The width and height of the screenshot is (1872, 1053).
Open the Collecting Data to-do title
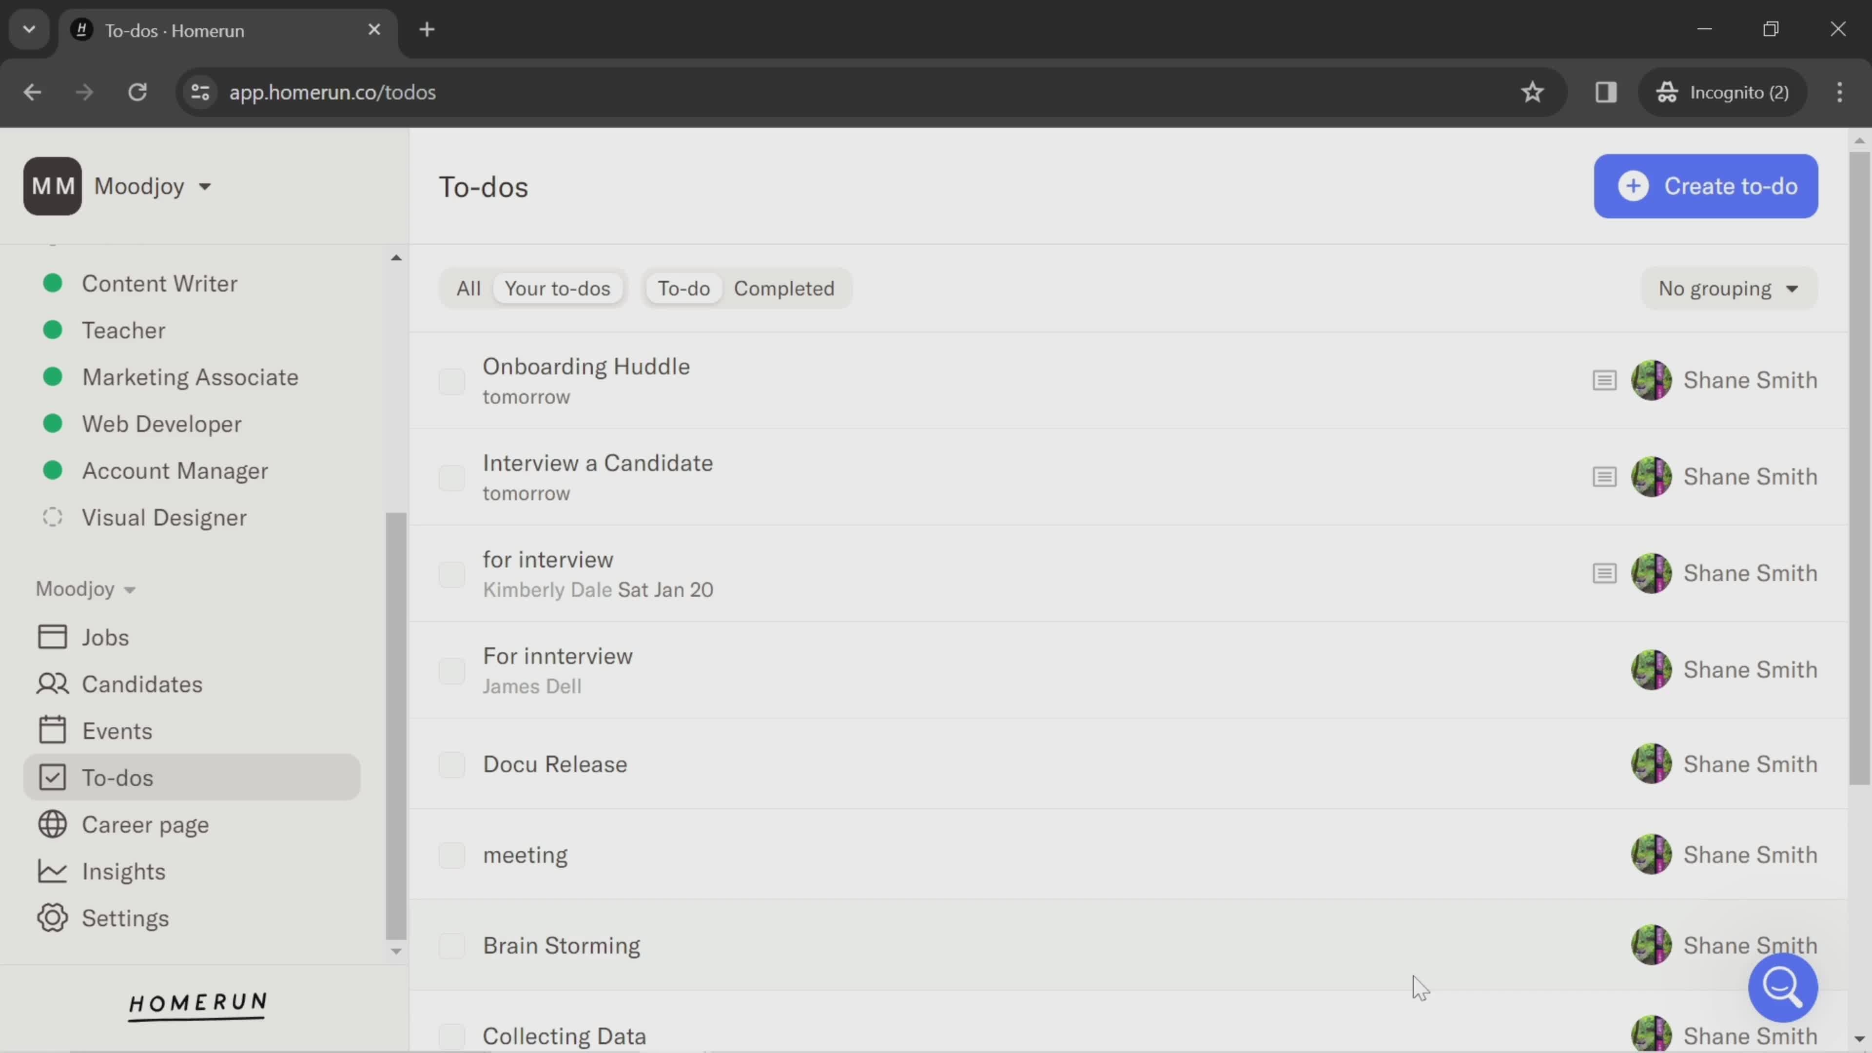click(x=564, y=1036)
